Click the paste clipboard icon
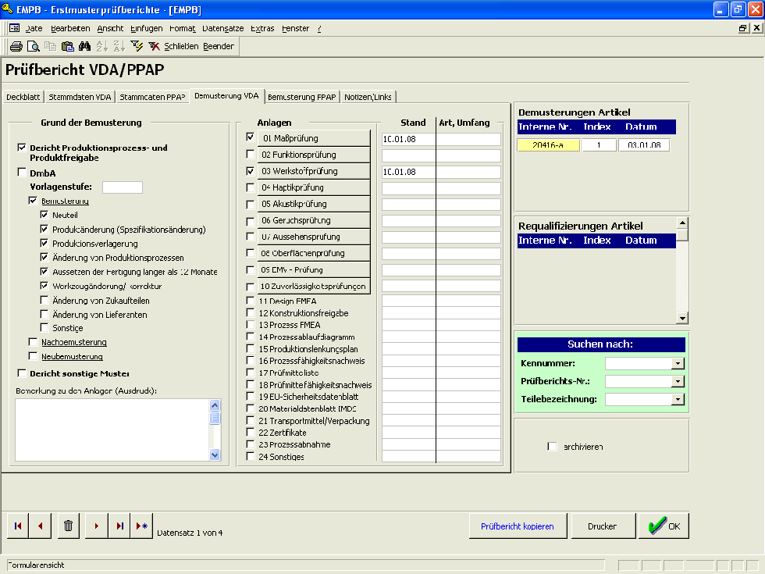Image resolution: width=765 pixels, height=574 pixels. [x=68, y=46]
